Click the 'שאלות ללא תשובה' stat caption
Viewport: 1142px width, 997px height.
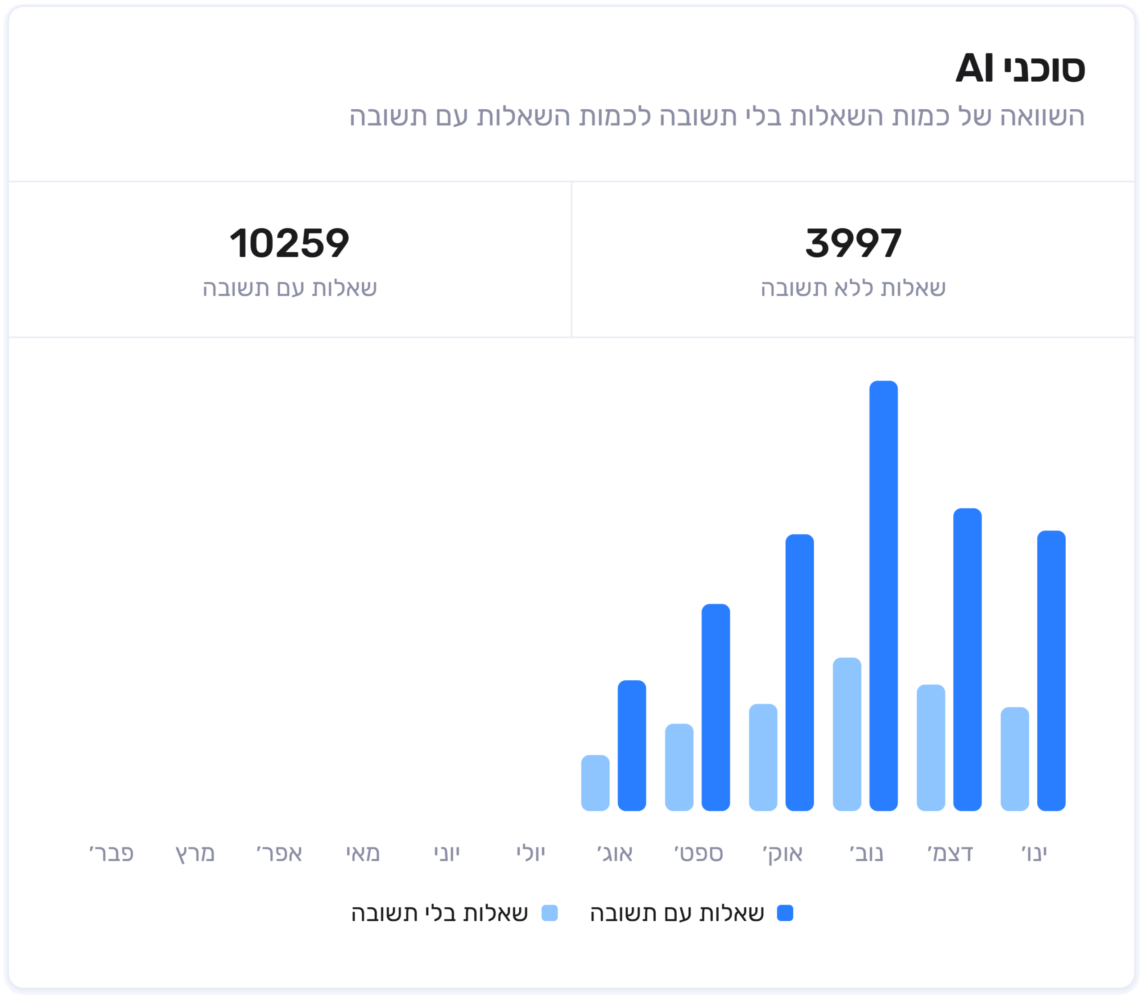(853, 288)
